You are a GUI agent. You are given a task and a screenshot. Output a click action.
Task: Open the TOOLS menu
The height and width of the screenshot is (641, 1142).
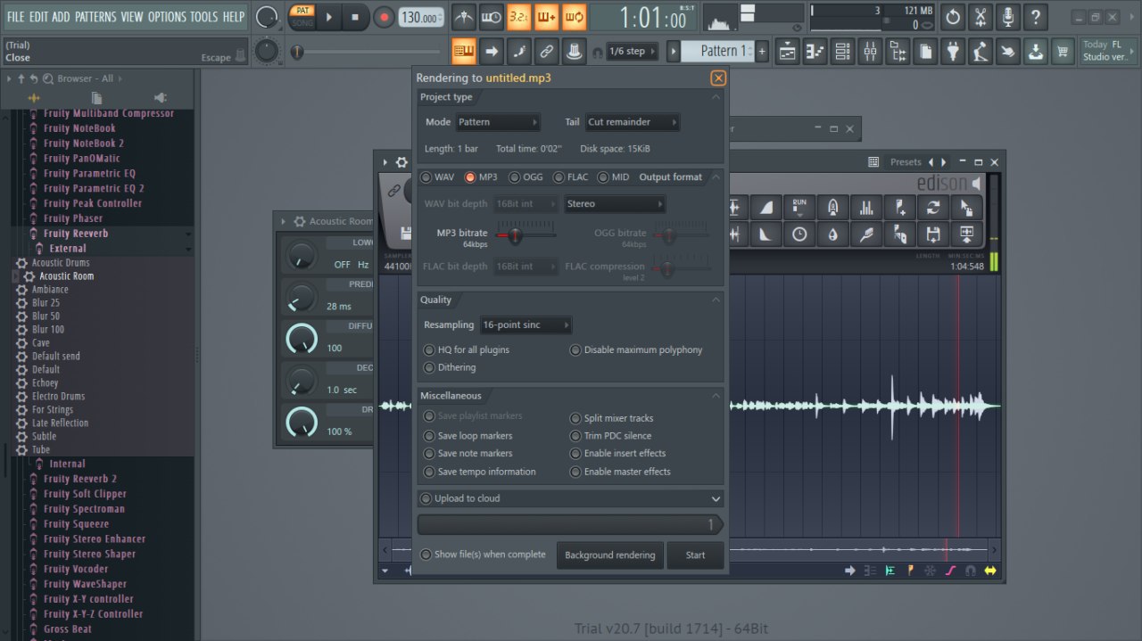(204, 17)
